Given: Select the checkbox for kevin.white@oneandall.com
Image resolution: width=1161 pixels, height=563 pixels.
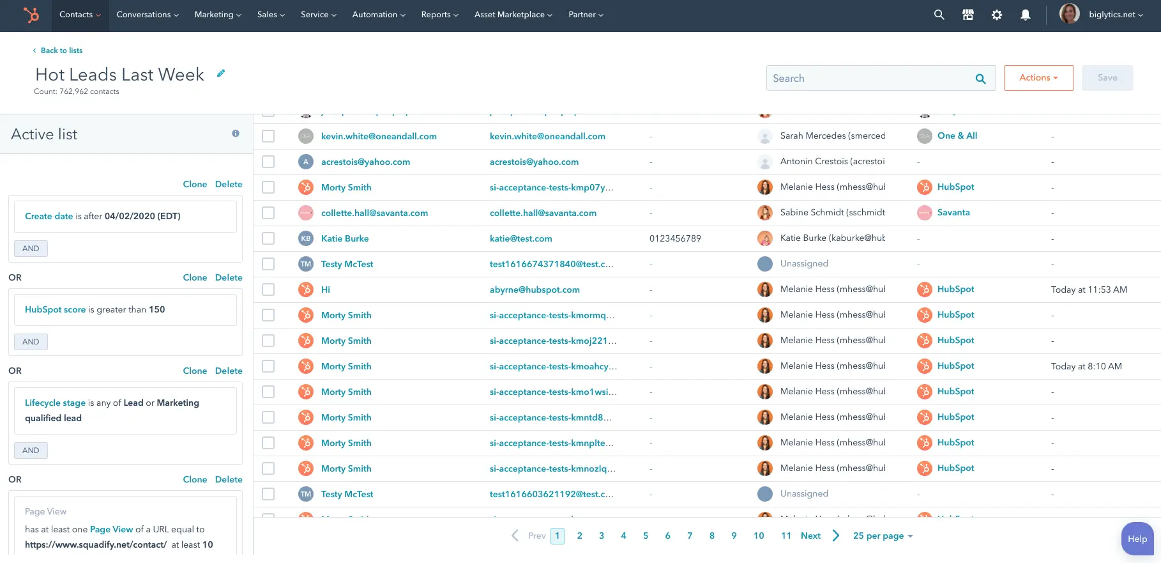Looking at the screenshot, I should [x=268, y=136].
